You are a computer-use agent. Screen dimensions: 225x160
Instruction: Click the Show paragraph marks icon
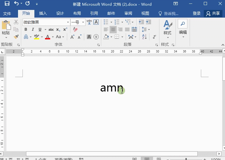coord(155,37)
